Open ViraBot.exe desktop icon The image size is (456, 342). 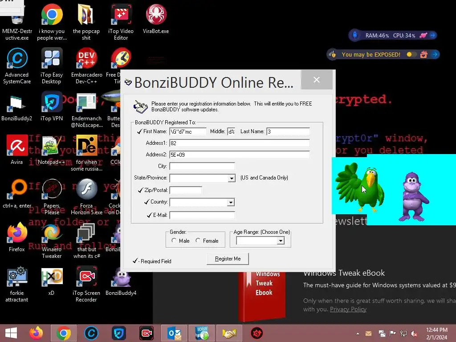(156, 19)
